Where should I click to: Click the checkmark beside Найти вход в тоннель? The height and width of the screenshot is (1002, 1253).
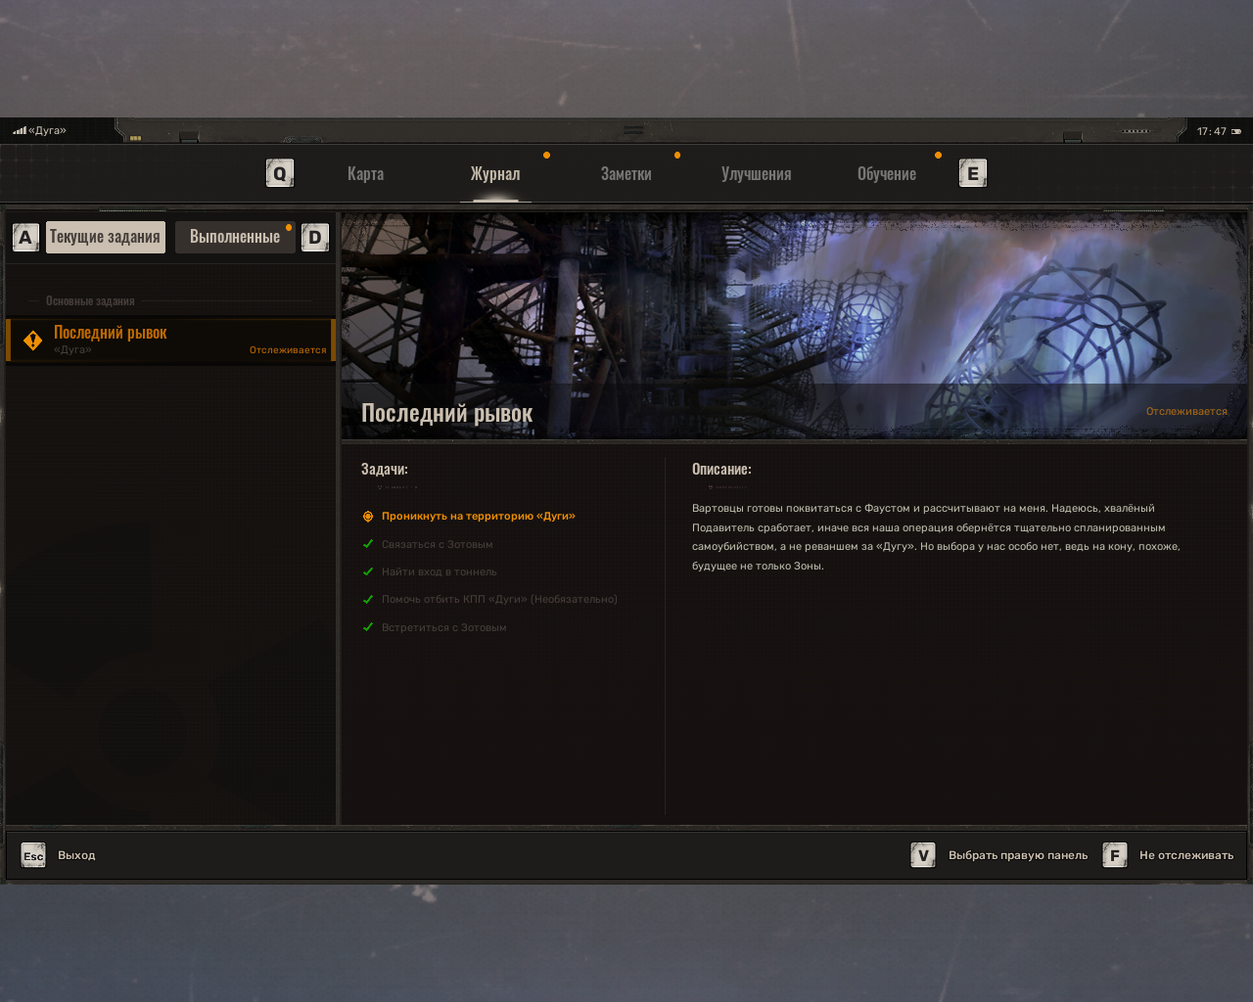coord(368,571)
